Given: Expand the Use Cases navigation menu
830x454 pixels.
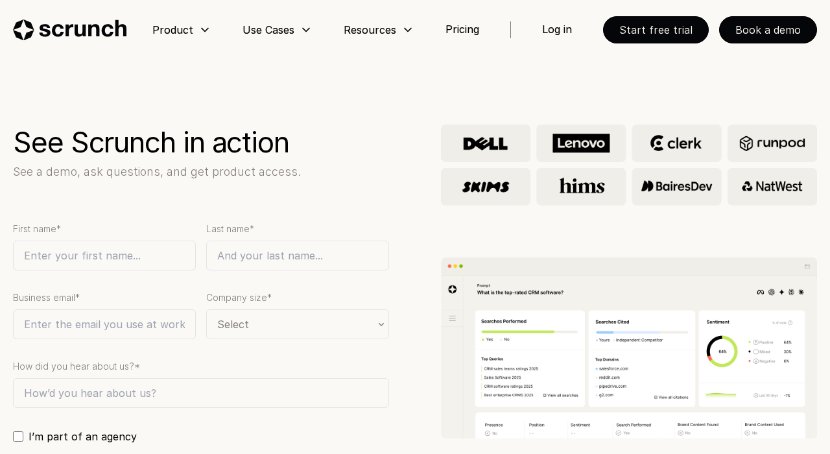Looking at the screenshot, I should click(276, 29).
